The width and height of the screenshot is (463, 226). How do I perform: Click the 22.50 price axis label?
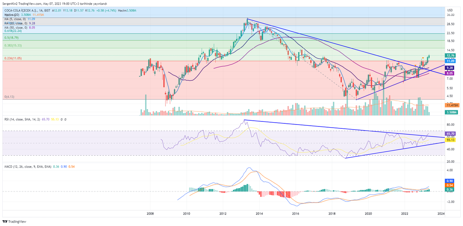(x=450, y=33)
